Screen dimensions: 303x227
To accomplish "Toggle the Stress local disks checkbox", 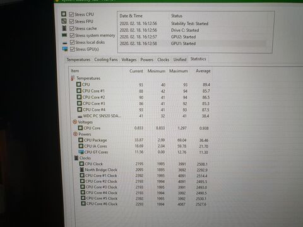I will pos(72,42).
